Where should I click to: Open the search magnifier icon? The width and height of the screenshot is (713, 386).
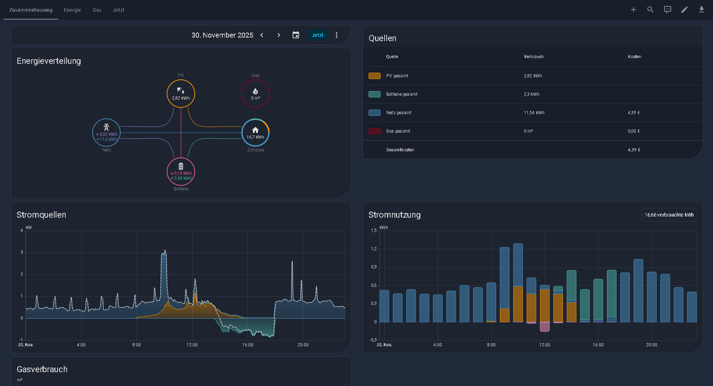click(650, 10)
